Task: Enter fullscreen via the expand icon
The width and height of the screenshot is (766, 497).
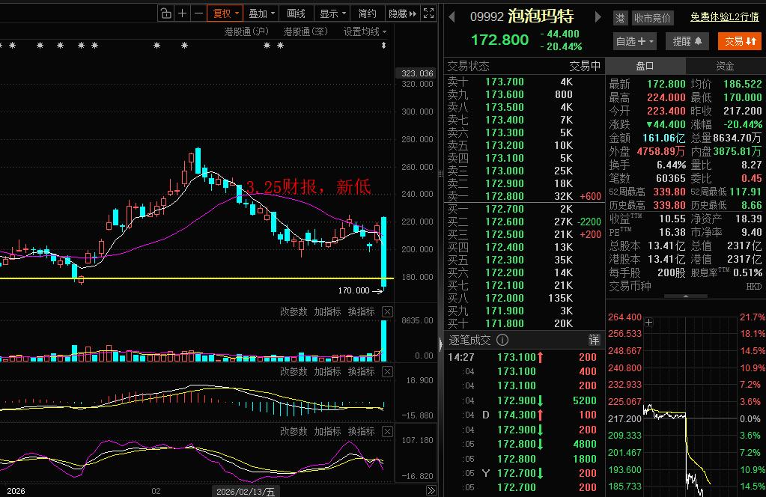Action: click(x=428, y=13)
